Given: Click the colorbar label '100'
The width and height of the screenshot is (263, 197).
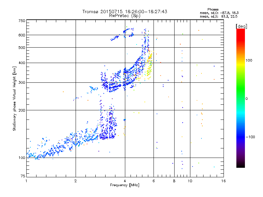Looking at the screenshot, I should 249,60.
